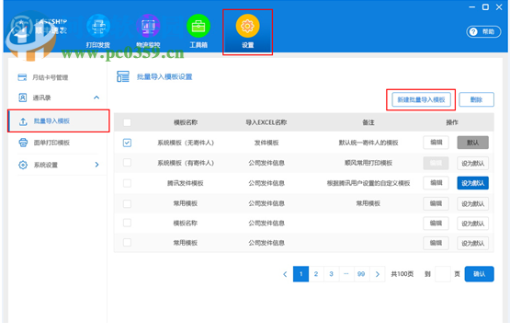Expand the 系统设置 section arrow
The height and width of the screenshot is (333, 510).
tap(96, 165)
